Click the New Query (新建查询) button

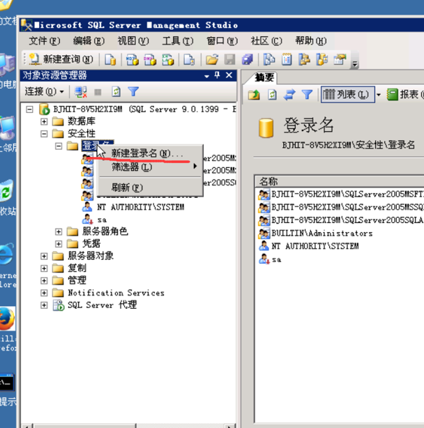[61, 59]
